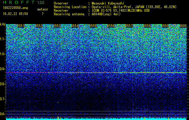
Task: Click the 0556 time label
Action: point(111,26)
